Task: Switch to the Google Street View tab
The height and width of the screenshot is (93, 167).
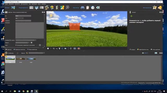Action: 143,49
